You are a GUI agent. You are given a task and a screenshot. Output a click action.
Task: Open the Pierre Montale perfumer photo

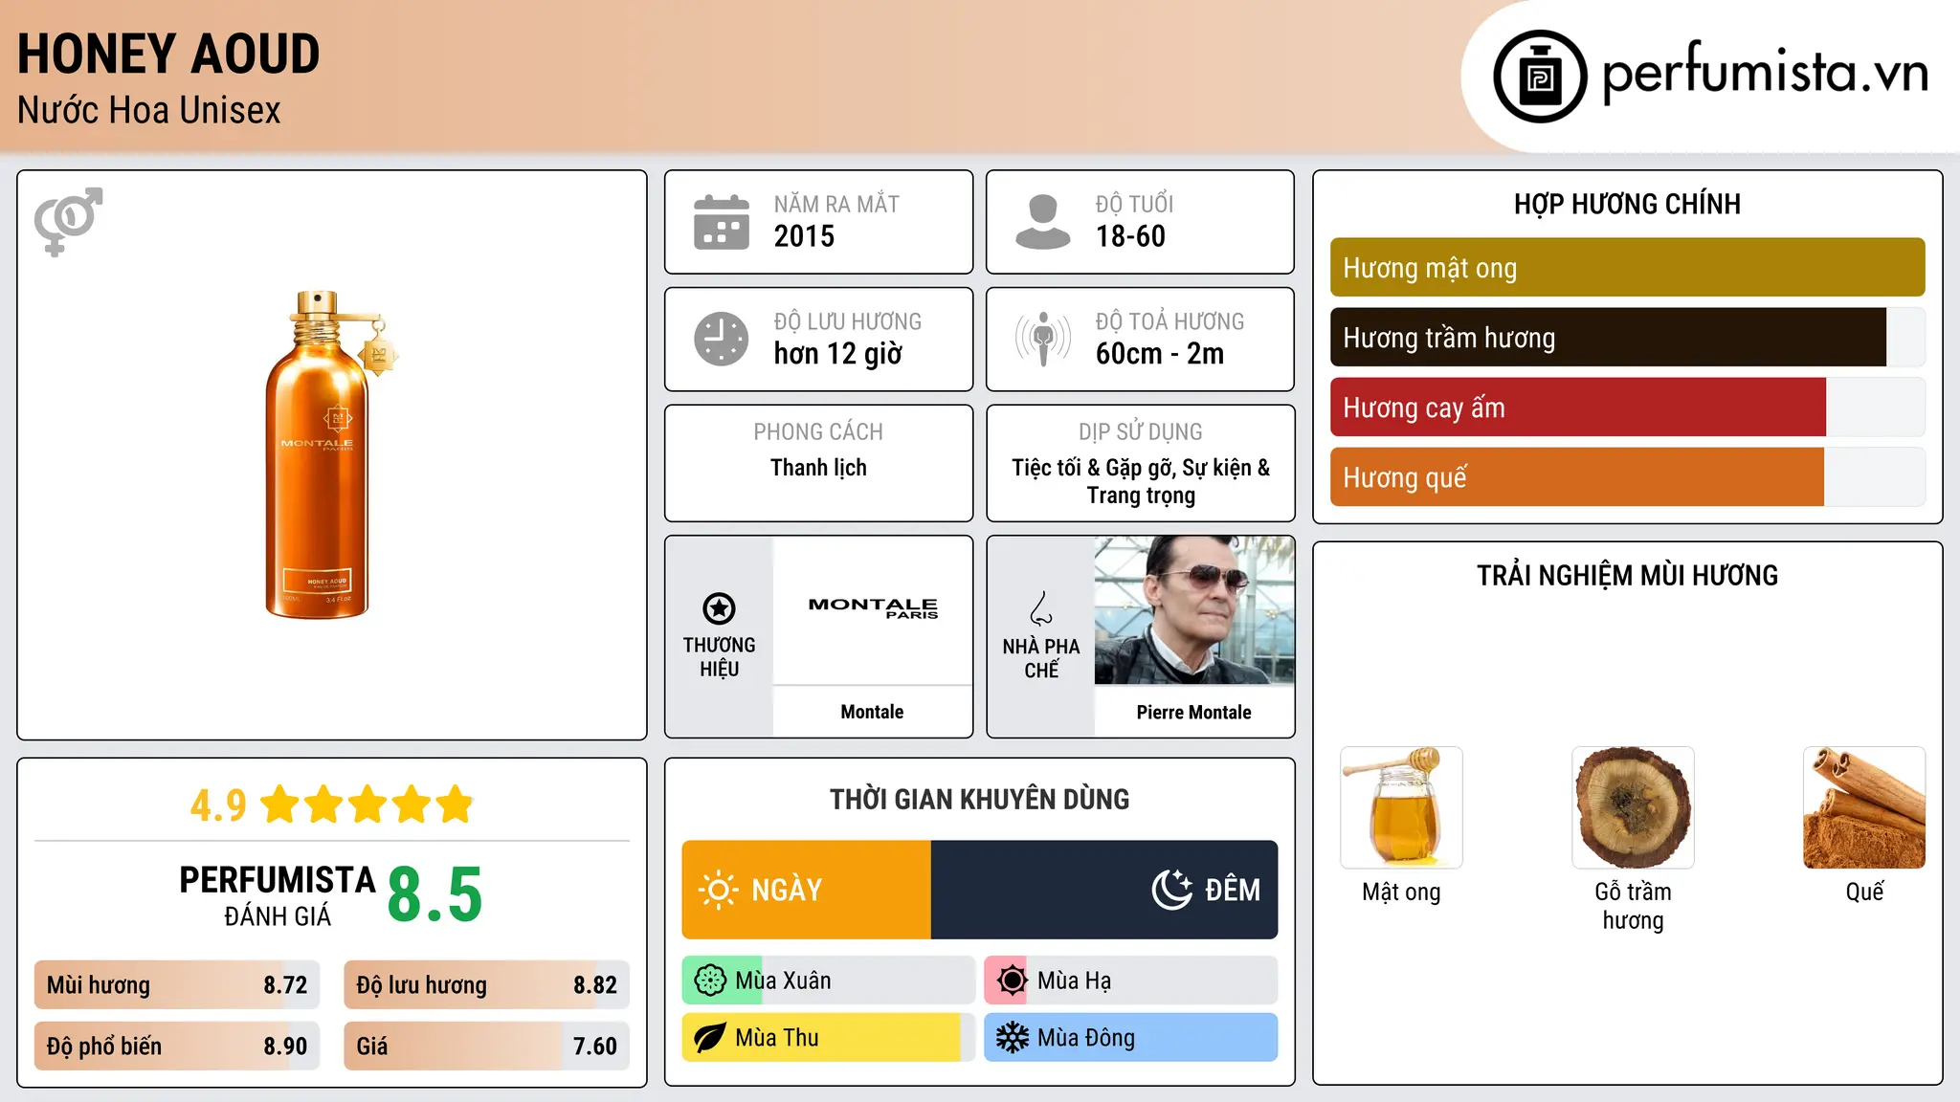1194,610
